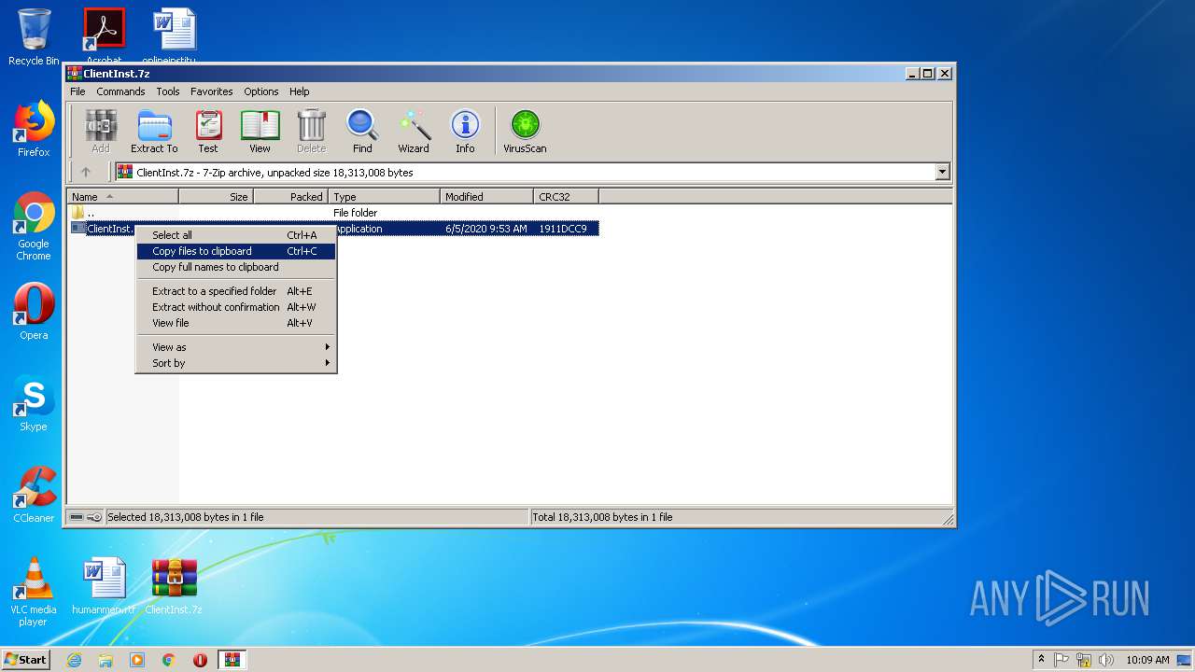Screen dimensions: 1195x672
Task: Expand the View as submenu
Action: click(236, 347)
